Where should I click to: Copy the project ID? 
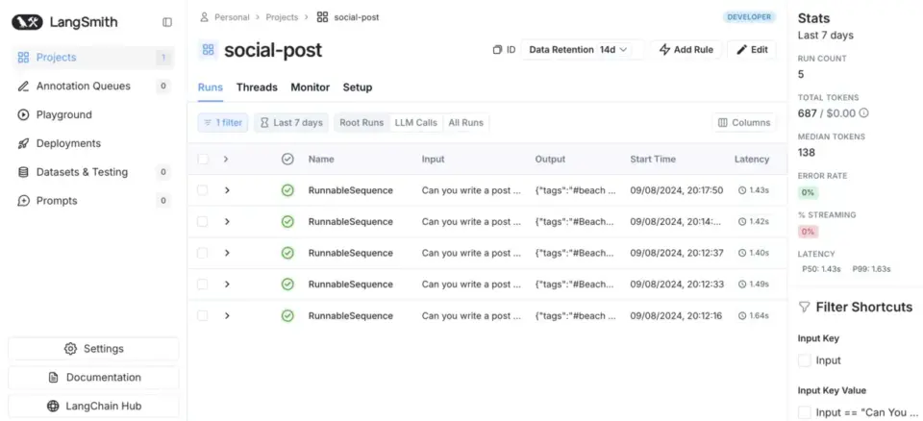(504, 50)
